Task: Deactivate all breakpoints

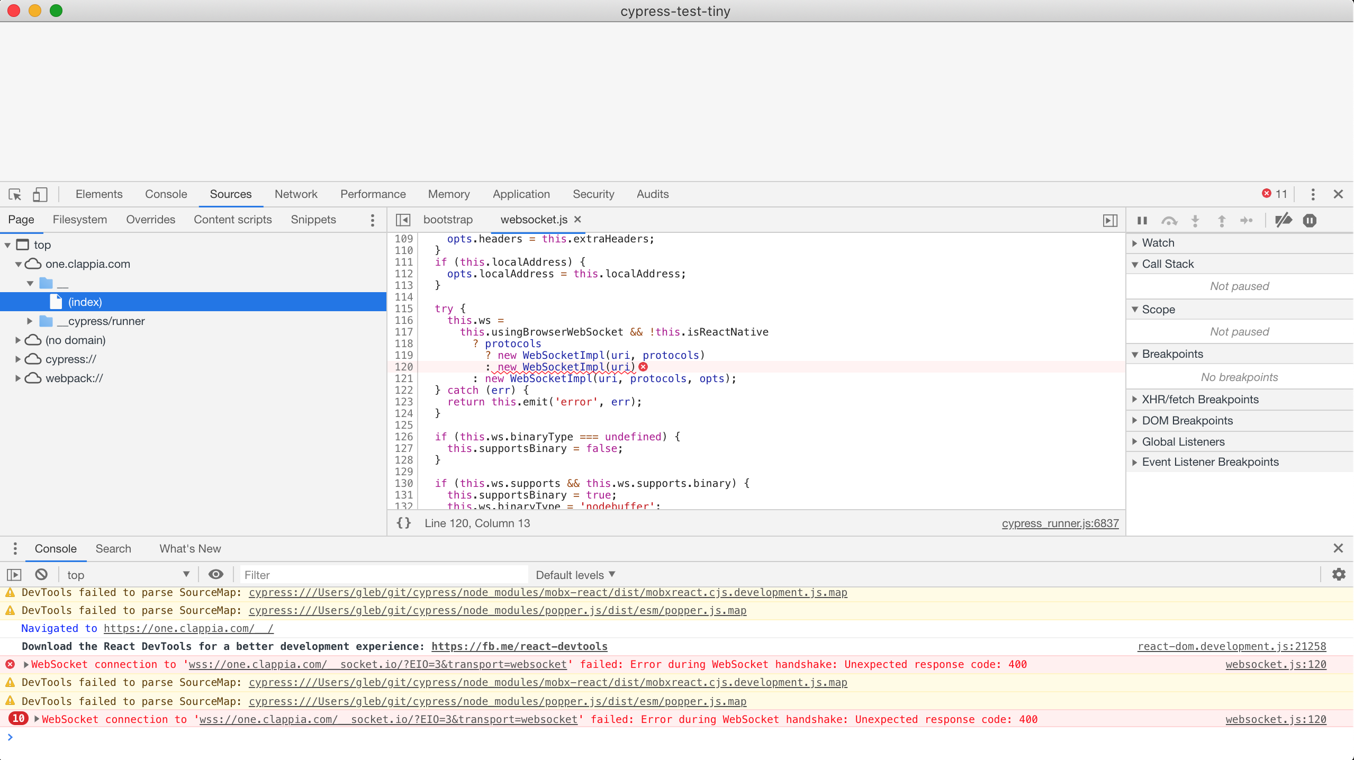Action: pos(1283,220)
